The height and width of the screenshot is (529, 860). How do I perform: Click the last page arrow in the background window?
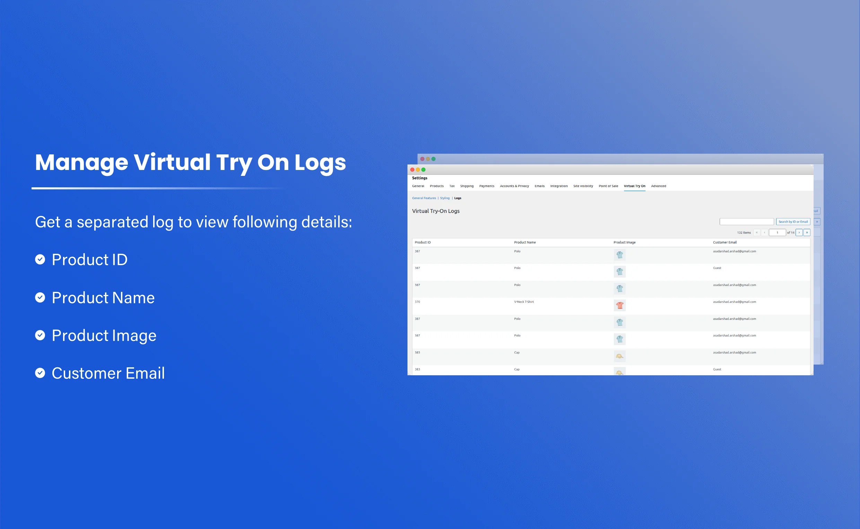[x=817, y=222]
